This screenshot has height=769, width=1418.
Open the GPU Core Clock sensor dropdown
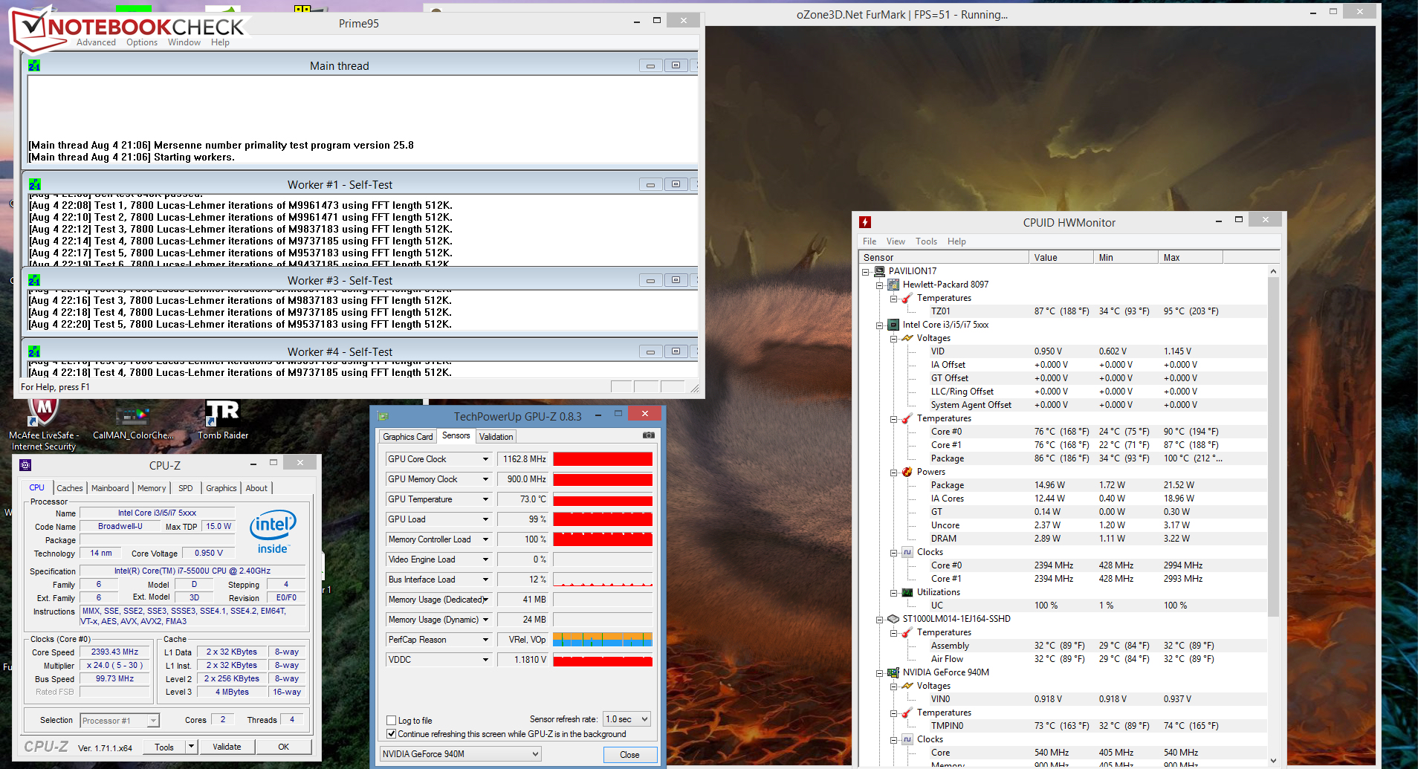coord(486,459)
